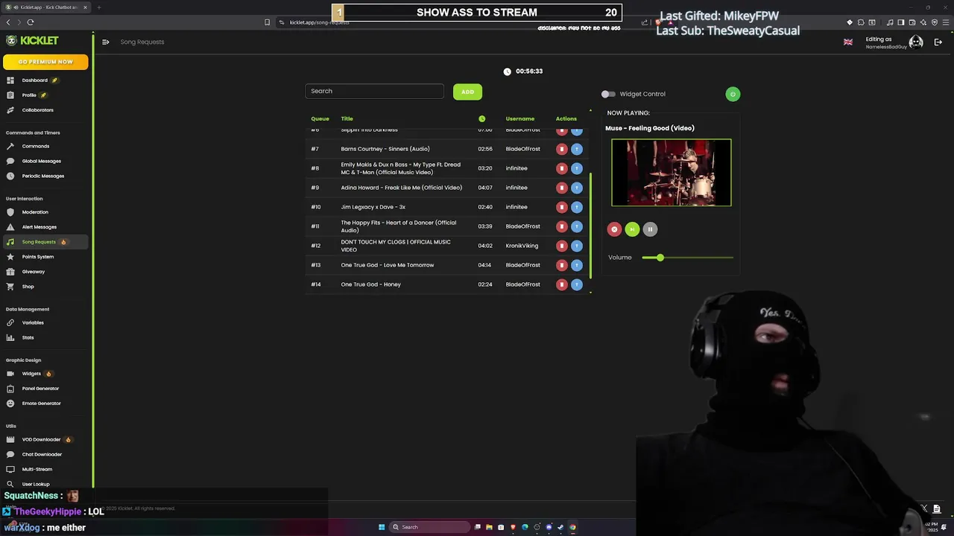Click the Kicklet logo
The height and width of the screenshot is (536, 954).
32,40
